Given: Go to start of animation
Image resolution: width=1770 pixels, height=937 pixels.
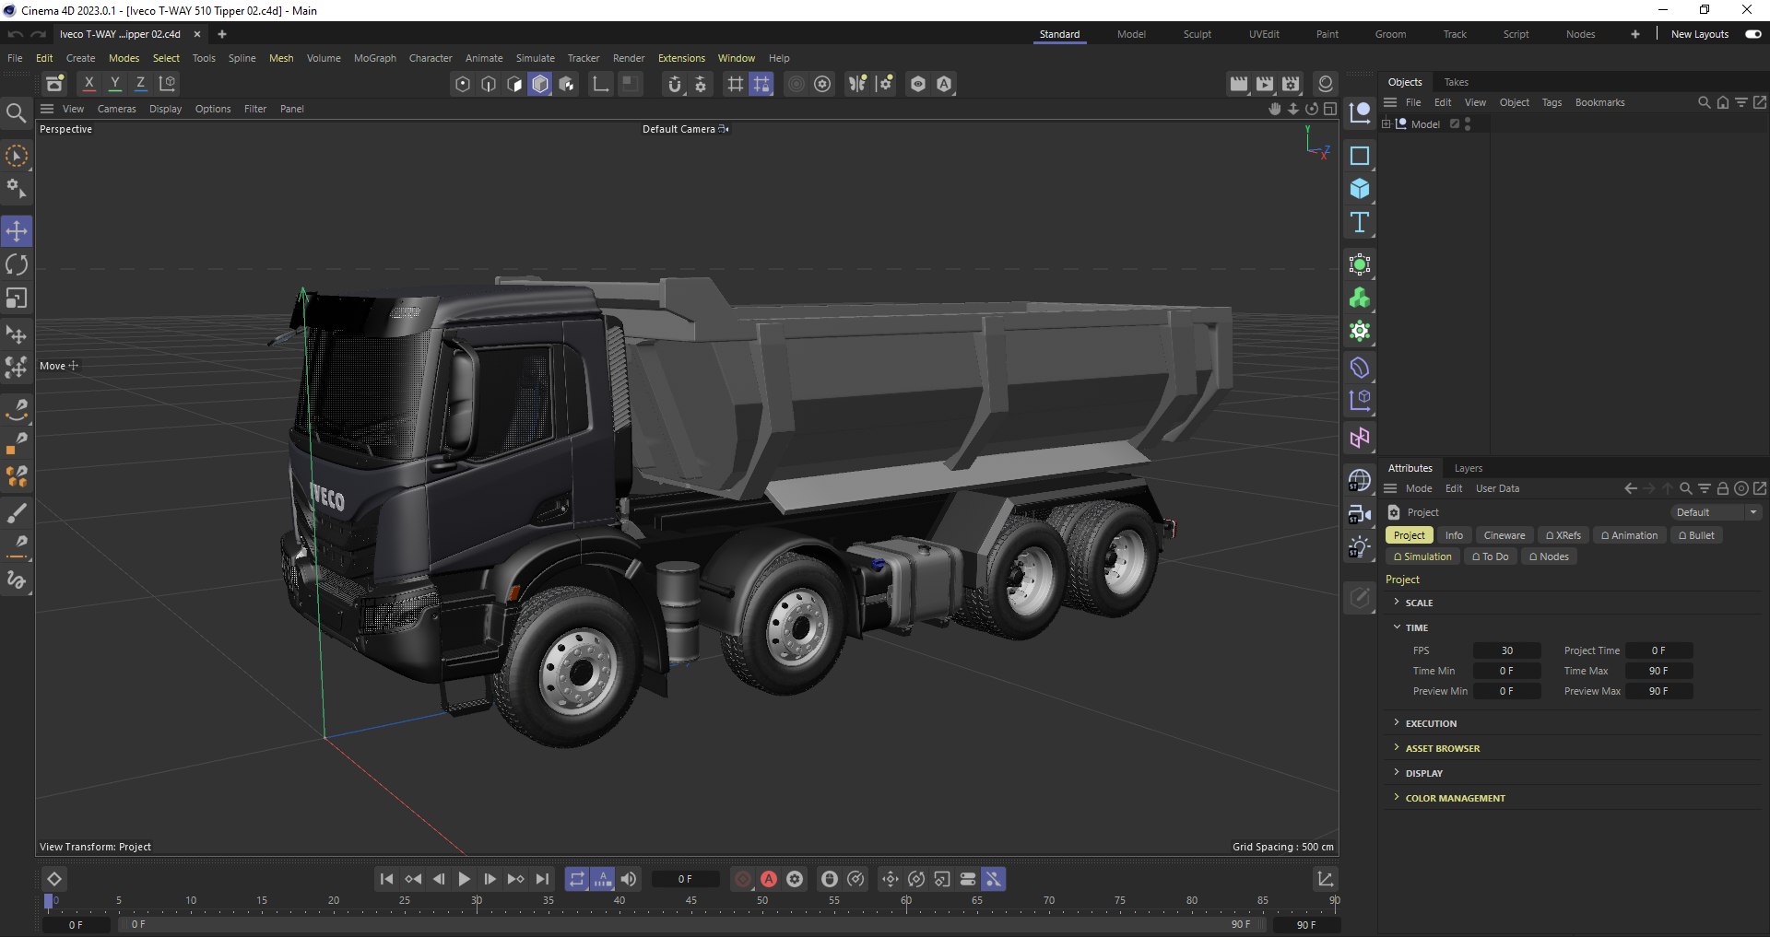Looking at the screenshot, I should coord(386,879).
